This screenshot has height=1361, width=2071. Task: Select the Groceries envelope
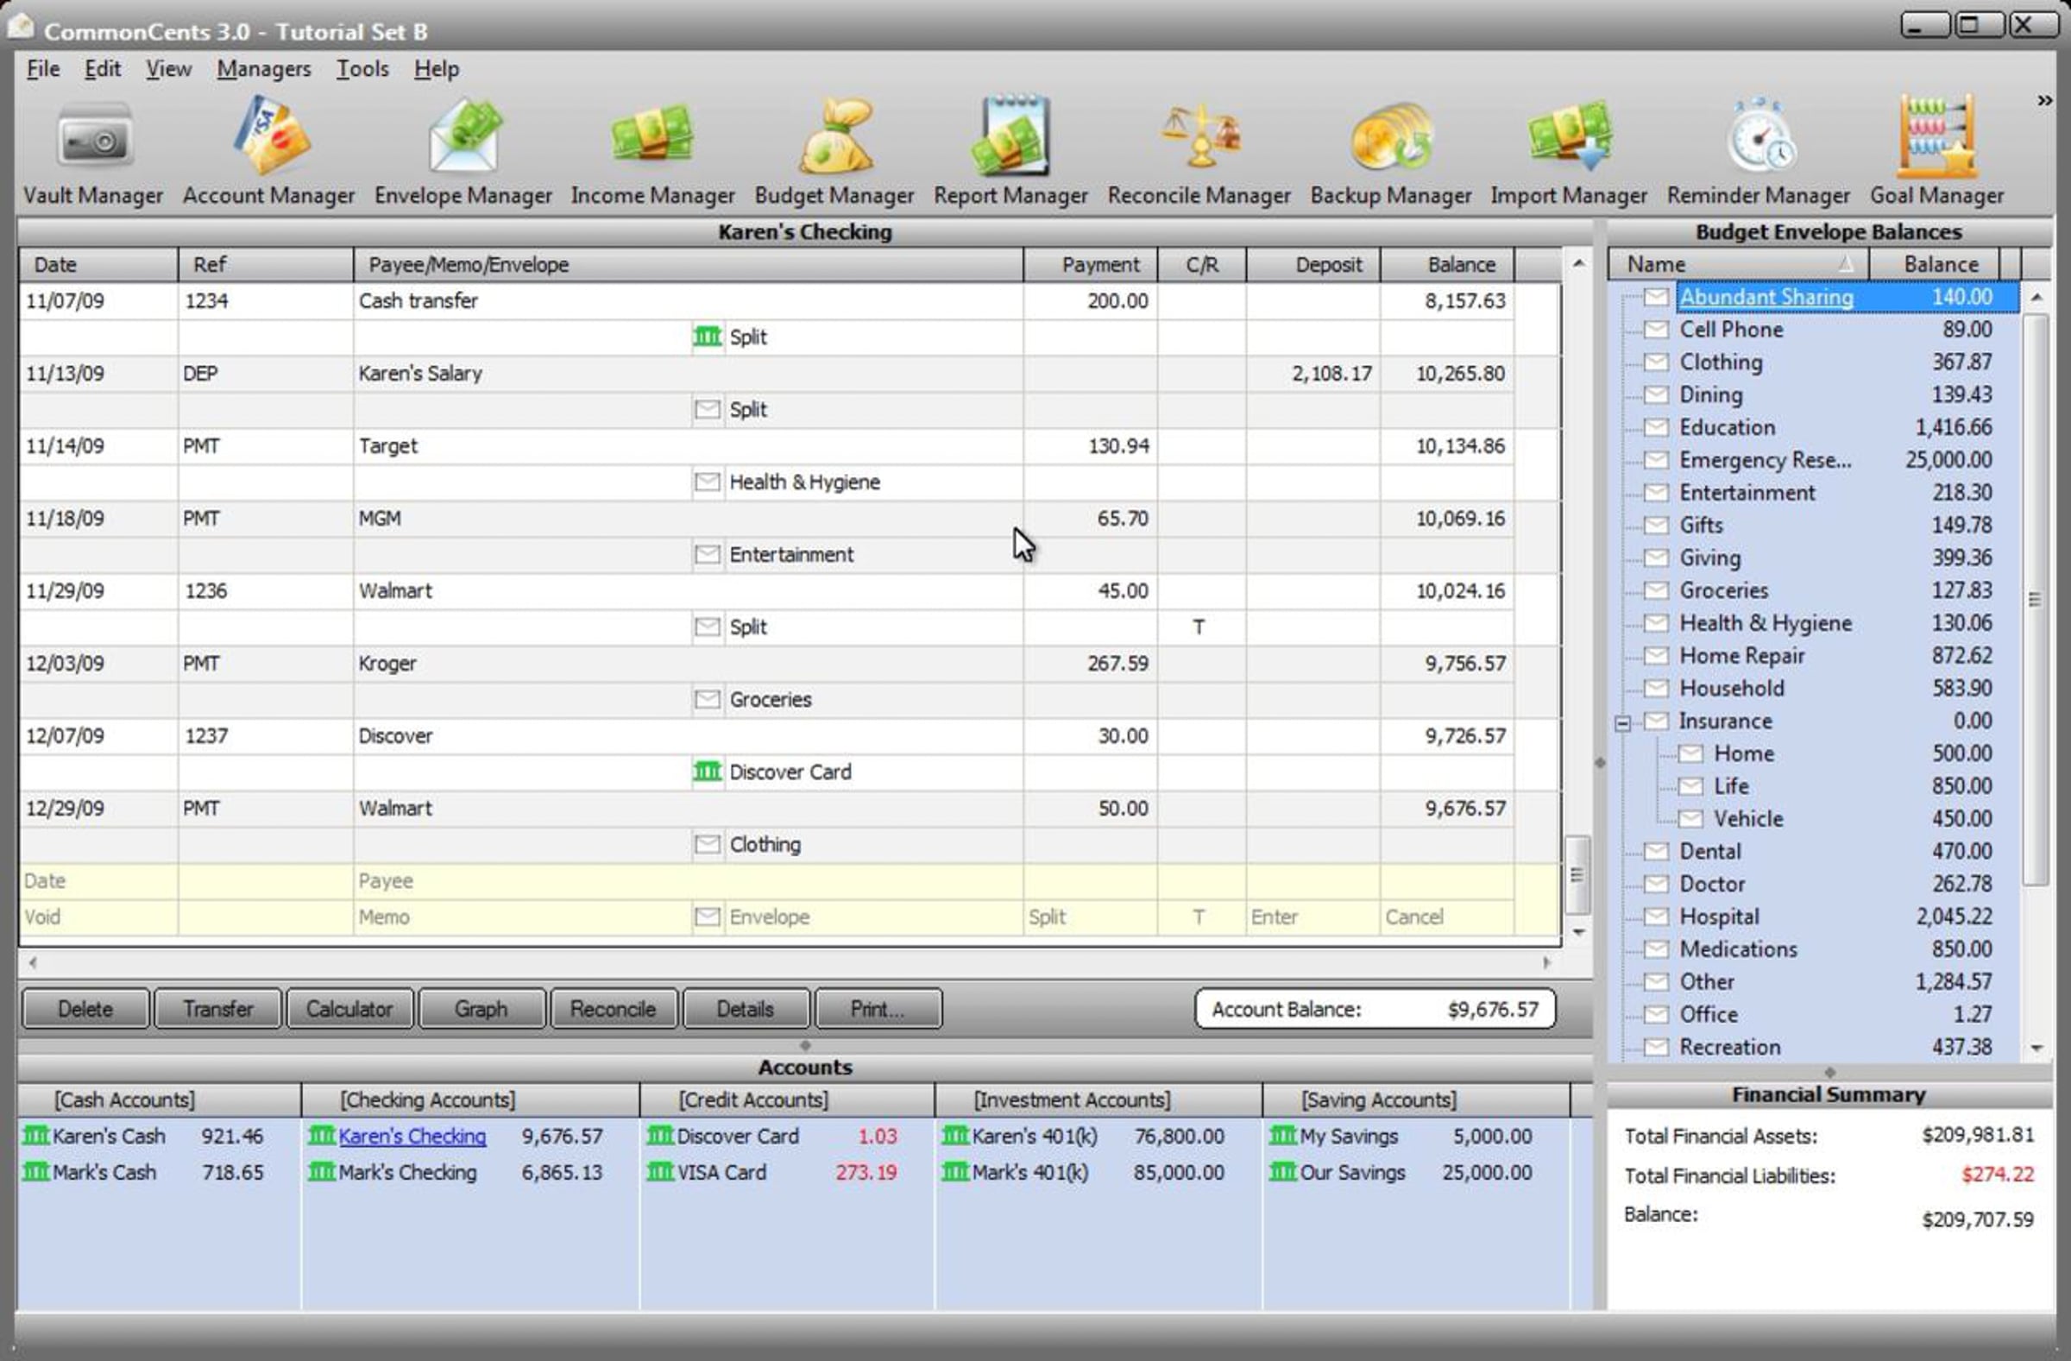(1723, 590)
